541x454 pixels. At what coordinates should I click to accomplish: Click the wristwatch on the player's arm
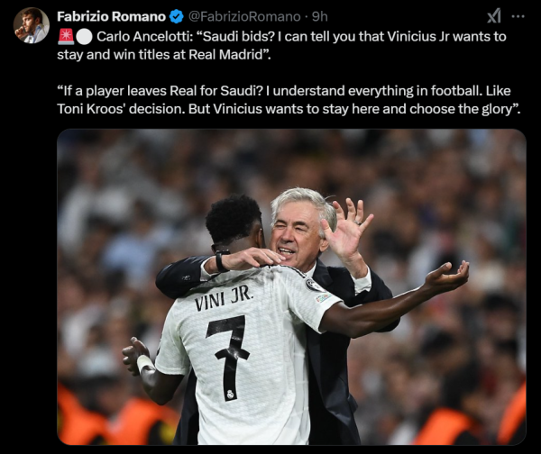point(222,259)
